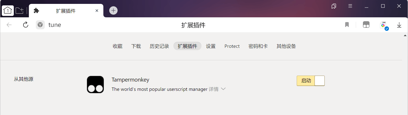Image resolution: width=408 pixels, height=115 pixels.
Task: Click the Tampermonkey extension name
Action: [130, 80]
